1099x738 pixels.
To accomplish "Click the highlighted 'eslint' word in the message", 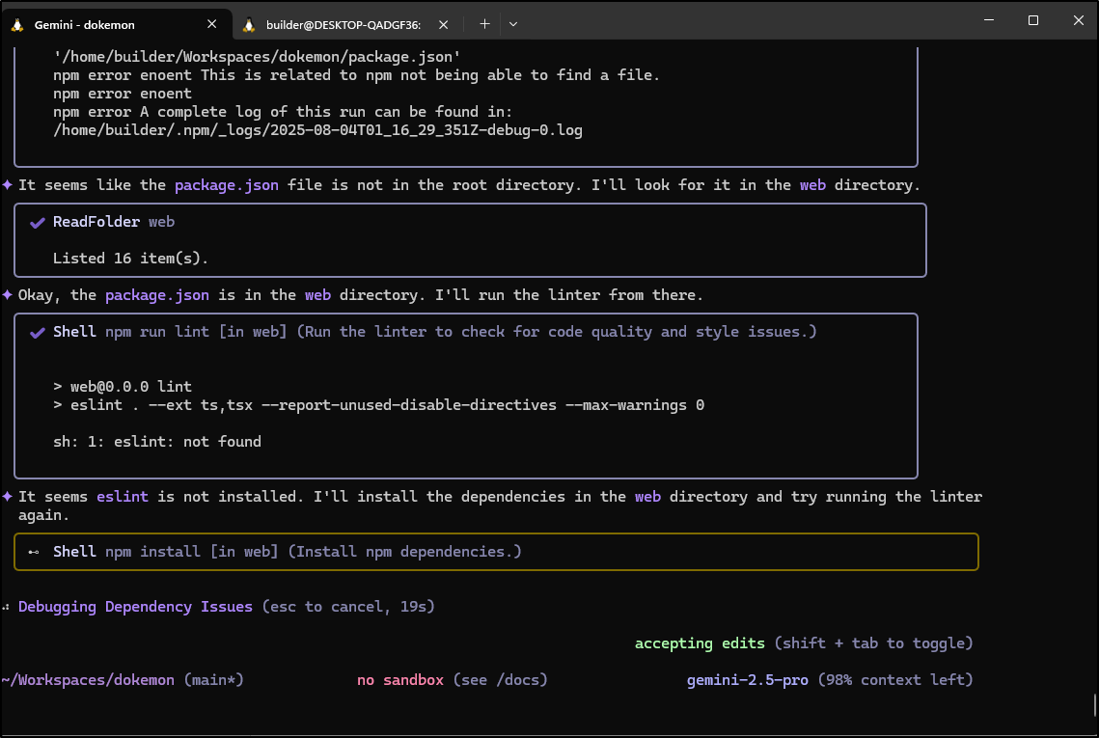I will pyautogui.click(x=123, y=496).
